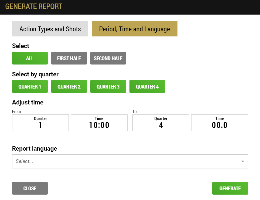Close the Generate Report dialog
The width and height of the screenshot is (260, 200).
coord(30,188)
